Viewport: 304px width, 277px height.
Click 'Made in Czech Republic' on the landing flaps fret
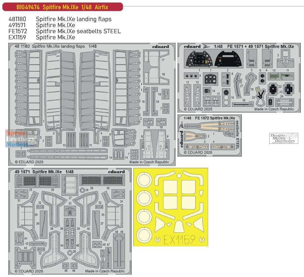(149, 162)
